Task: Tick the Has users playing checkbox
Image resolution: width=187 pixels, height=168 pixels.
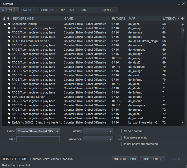Action: point(120,137)
